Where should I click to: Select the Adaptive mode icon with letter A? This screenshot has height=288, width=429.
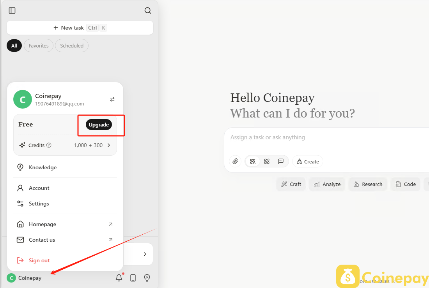(x=253, y=162)
